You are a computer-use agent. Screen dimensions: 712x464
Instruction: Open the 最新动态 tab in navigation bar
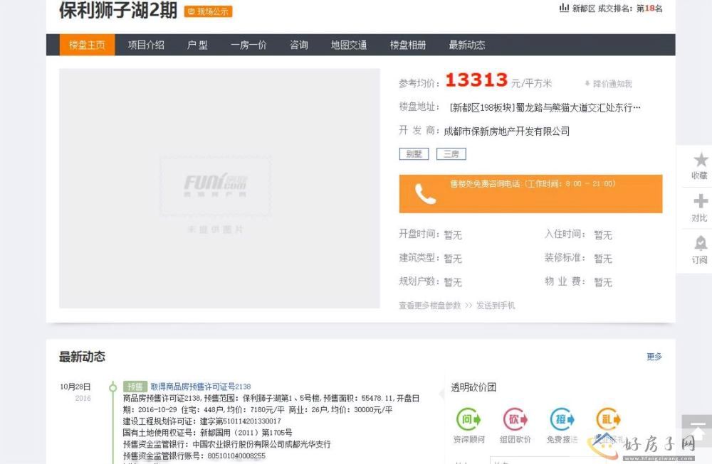[467, 45]
